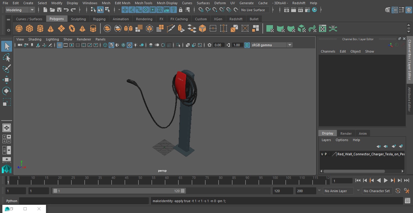Open the No Live Surface field

[x=255, y=10]
